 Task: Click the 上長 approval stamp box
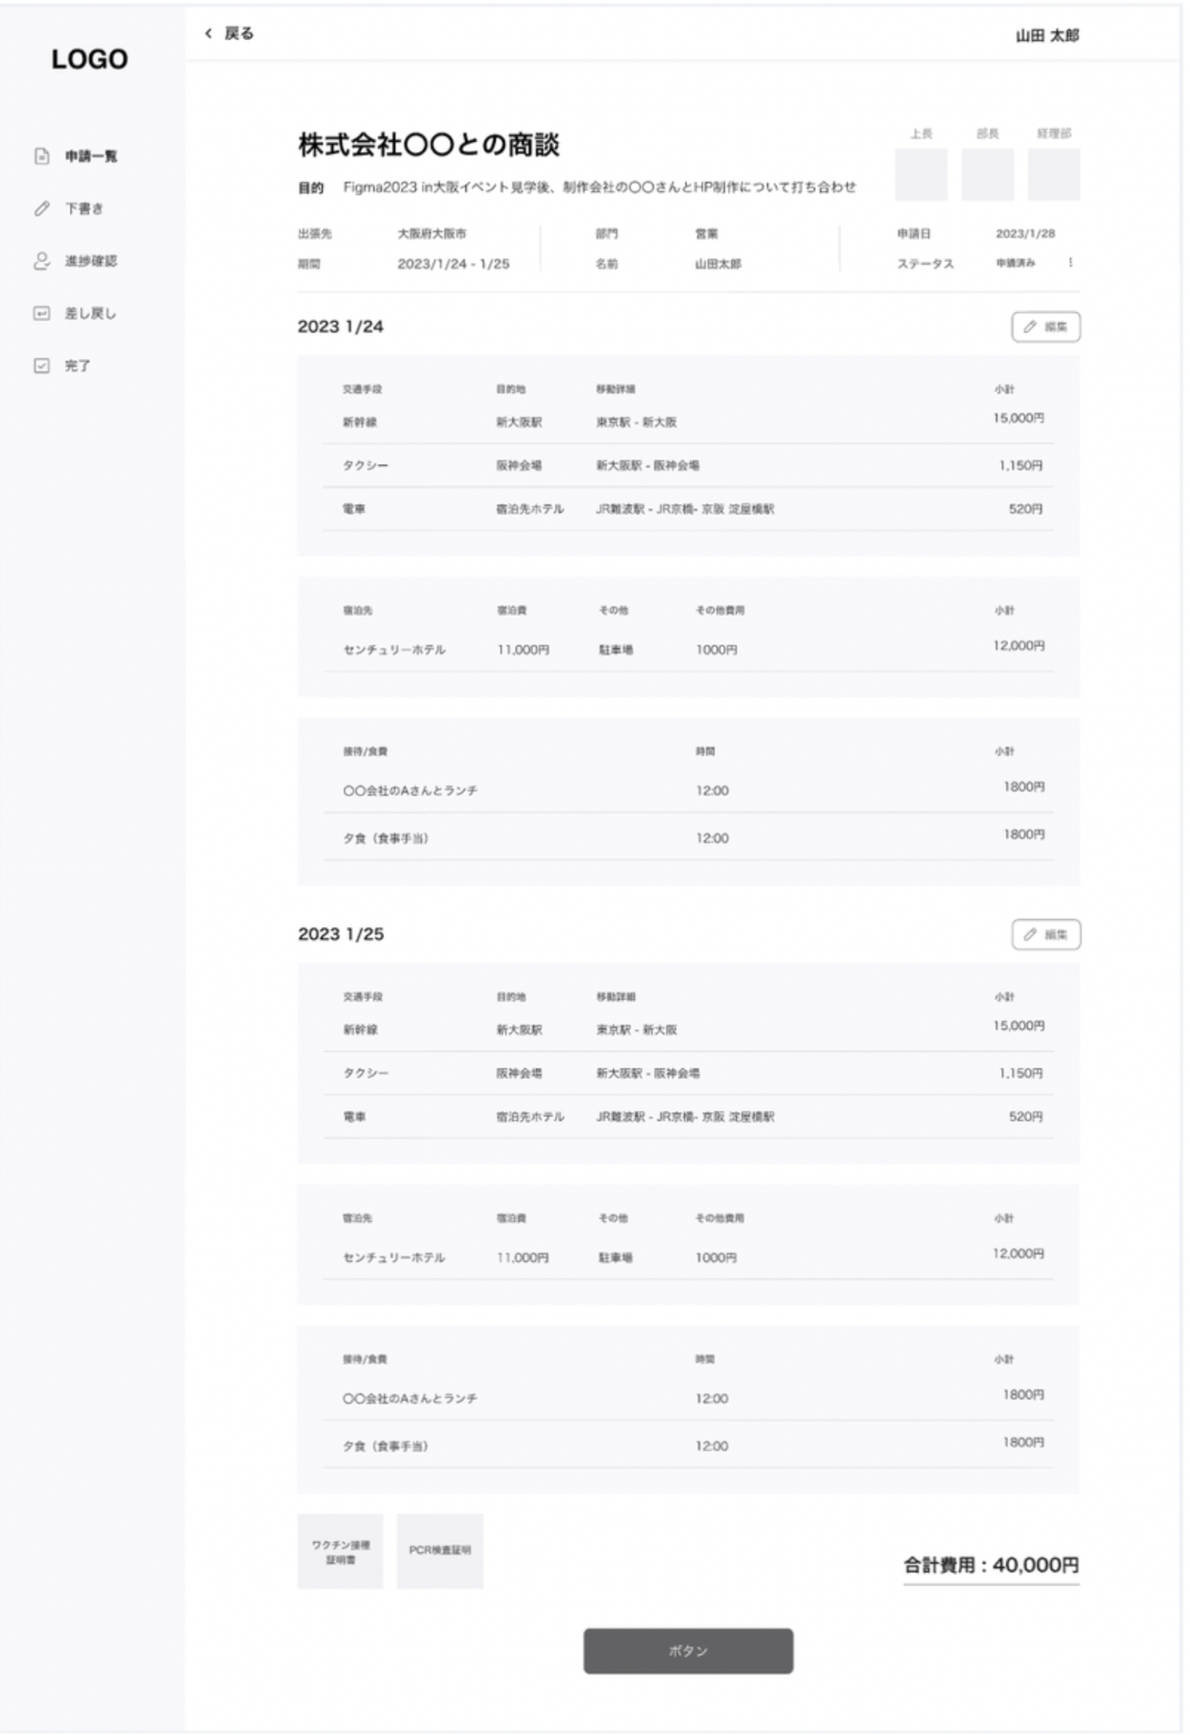tap(921, 174)
